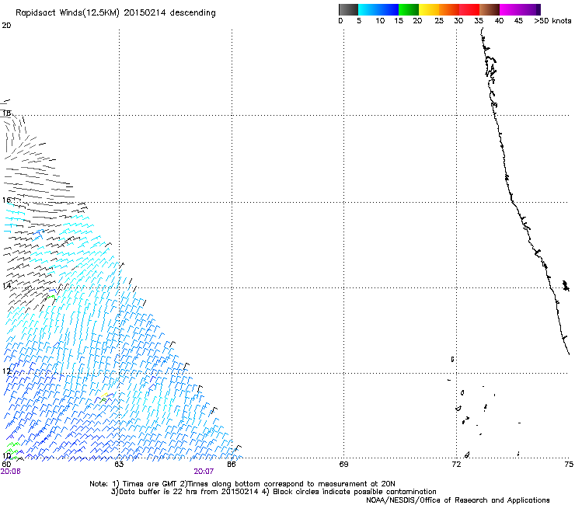Click the cyan-to-blue 5-15 knots color band
The image size is (575, 505).
coord(378,9)
